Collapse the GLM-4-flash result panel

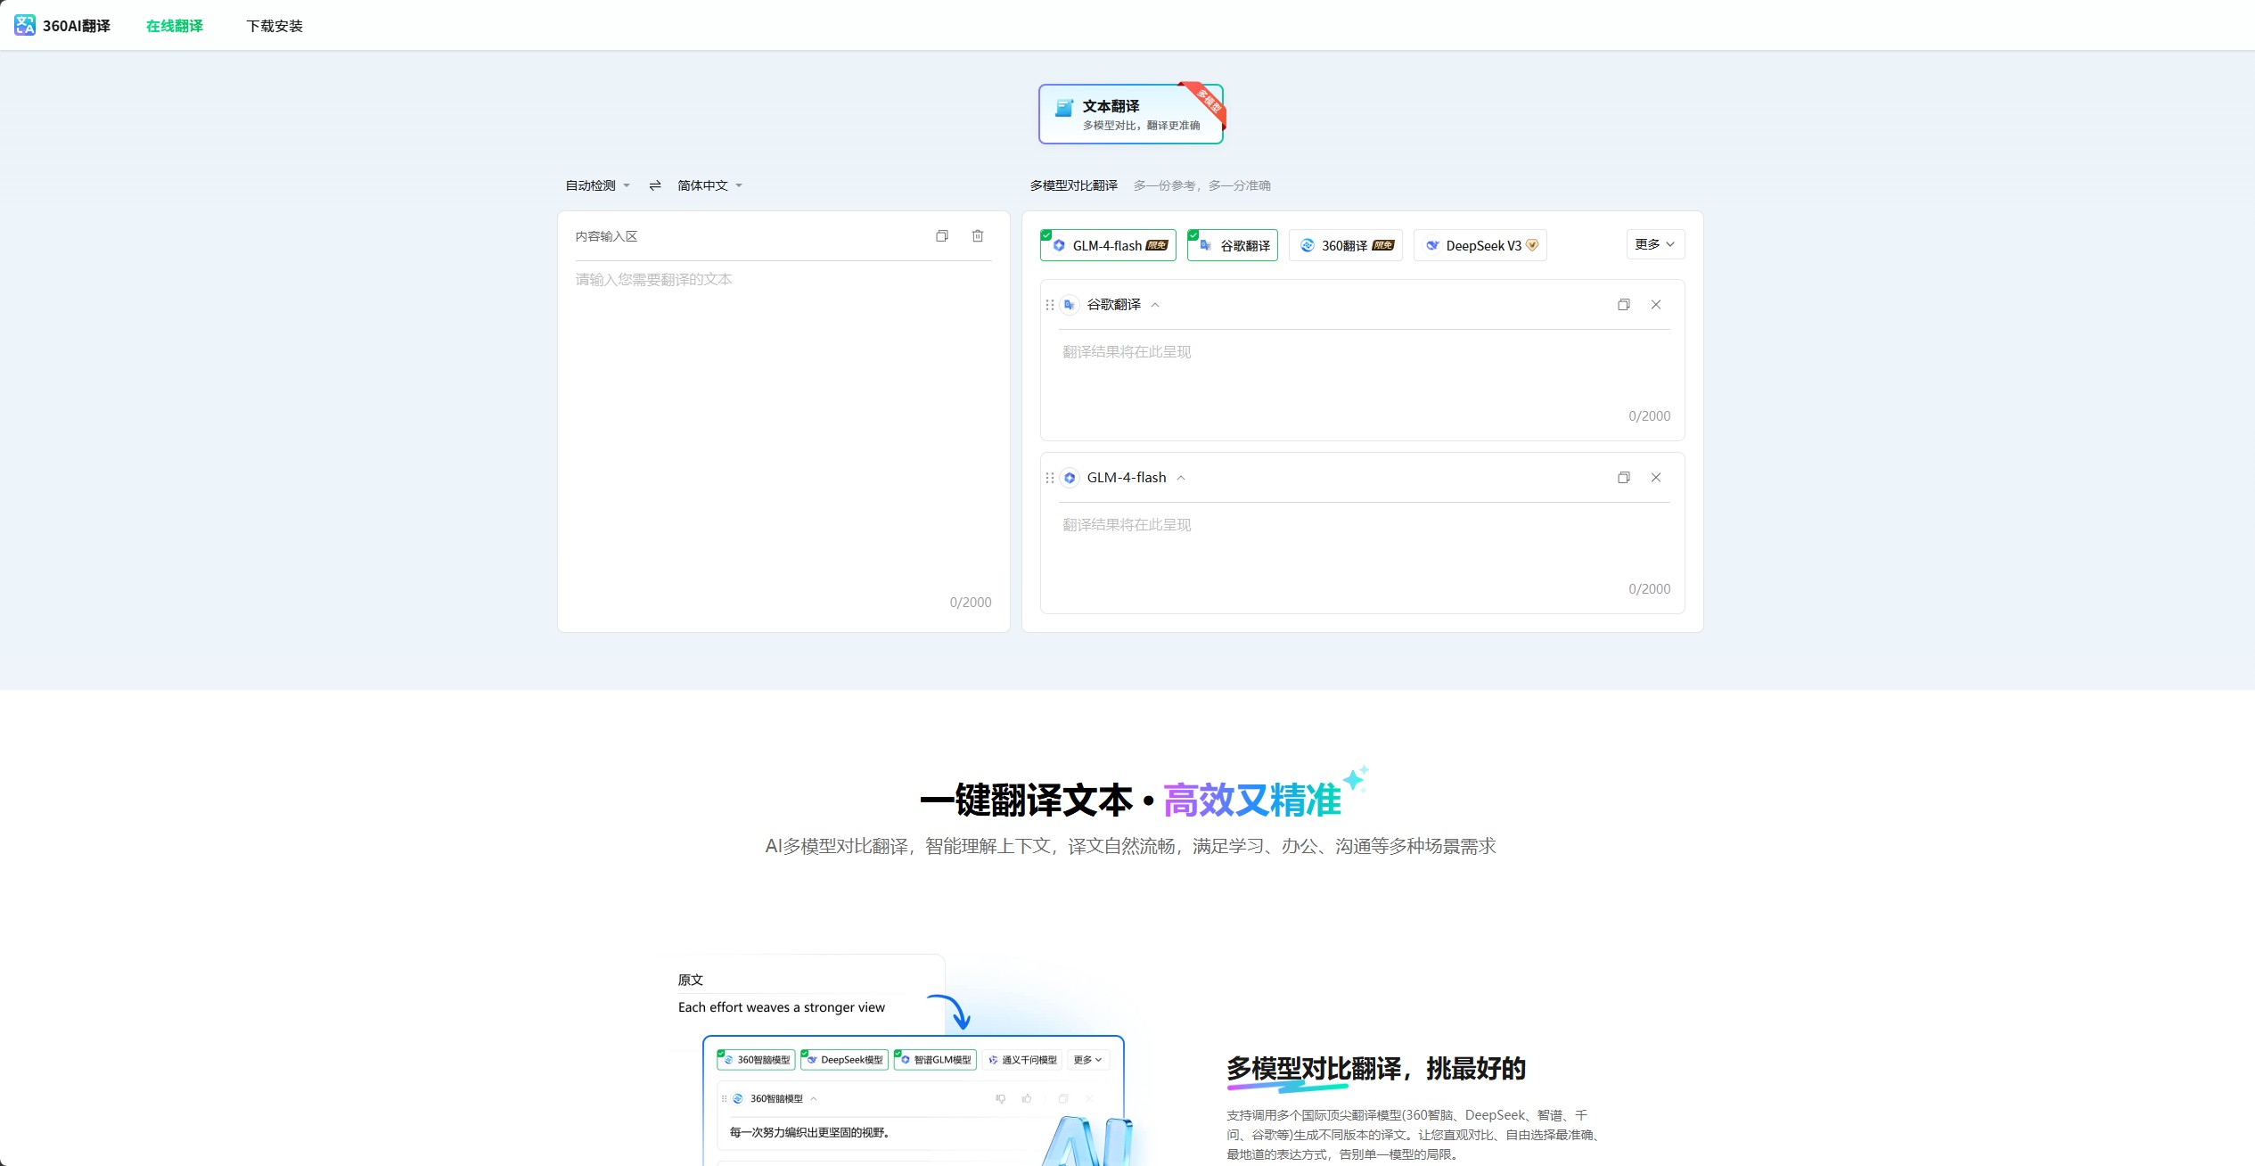pos(1181,478)
